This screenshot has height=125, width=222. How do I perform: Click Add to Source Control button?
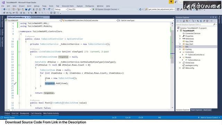pos(209,117)
